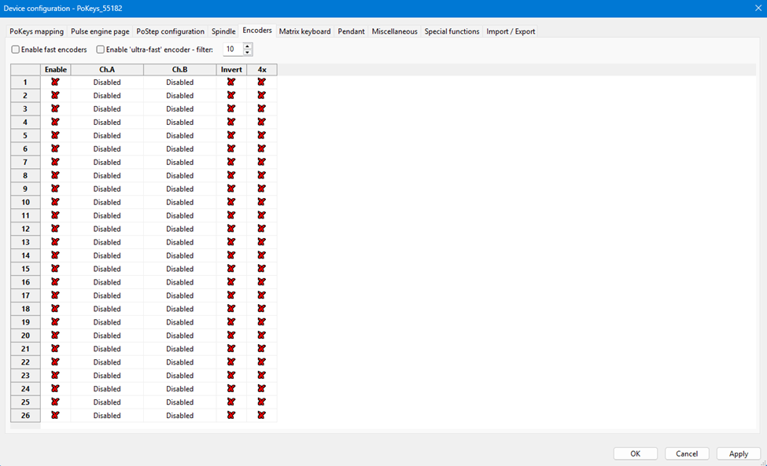Image resolution: width=767 pixels, height=466 pixels.
Task: Check the Enable 'ultra-fast' encoder option
Action: pyautogui.click(x=101, y=50)
